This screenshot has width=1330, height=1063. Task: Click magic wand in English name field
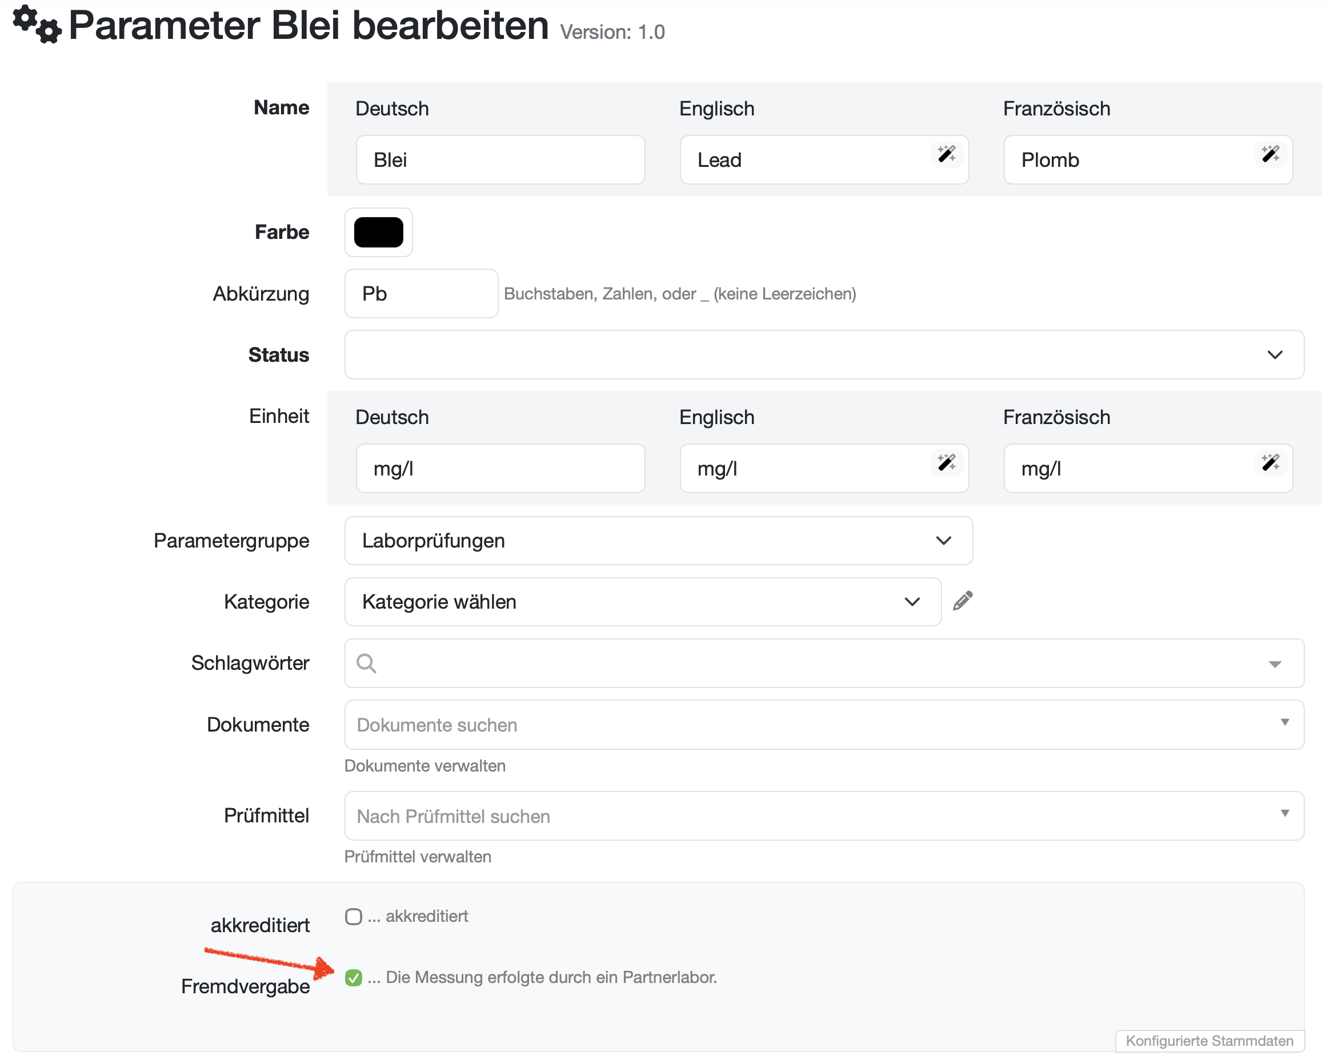946,154
